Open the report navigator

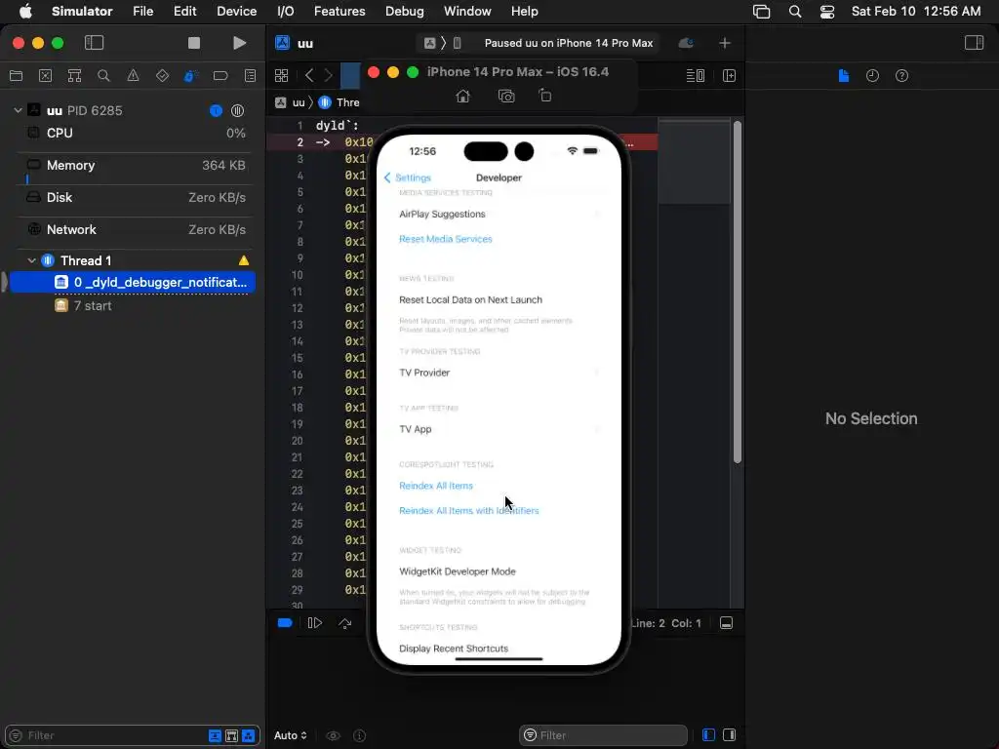[x=250, y=76]
